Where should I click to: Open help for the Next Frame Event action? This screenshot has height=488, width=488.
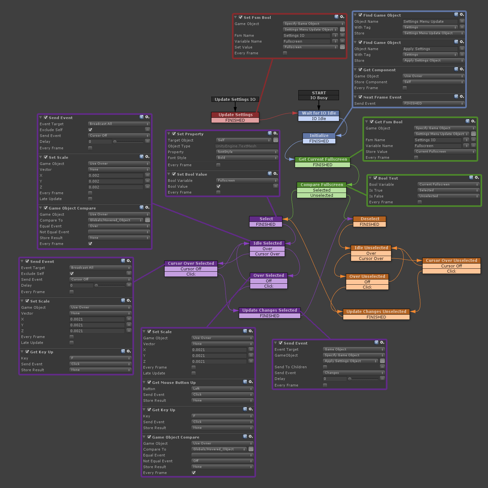pos(456,97)
